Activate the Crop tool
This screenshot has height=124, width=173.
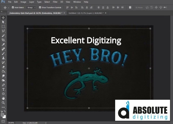[3, 40]
